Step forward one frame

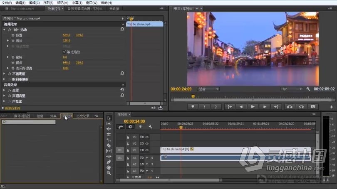(264, 107)
